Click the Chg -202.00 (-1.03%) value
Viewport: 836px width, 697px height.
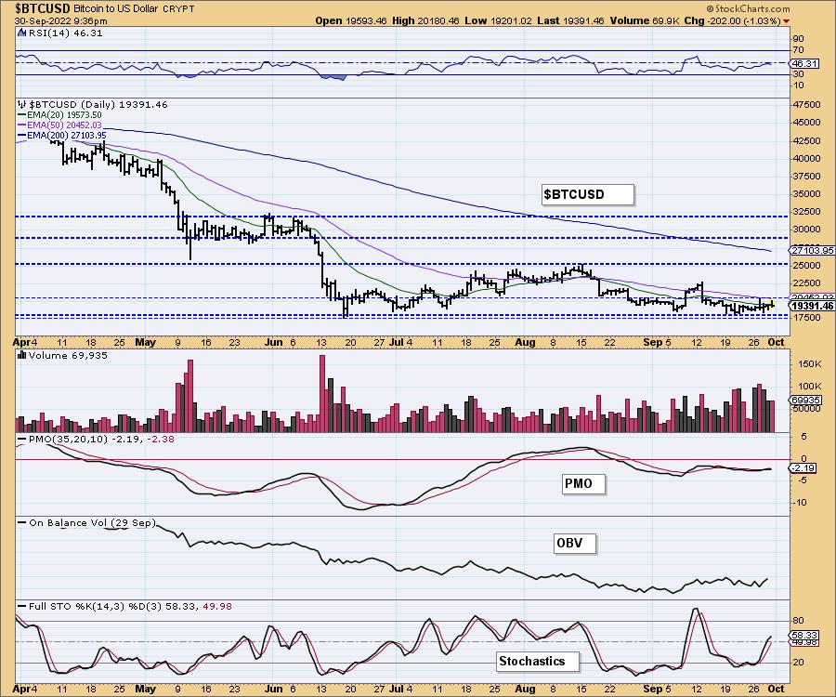point(733,20)
